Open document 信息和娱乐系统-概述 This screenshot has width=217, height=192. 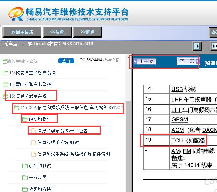58,142
